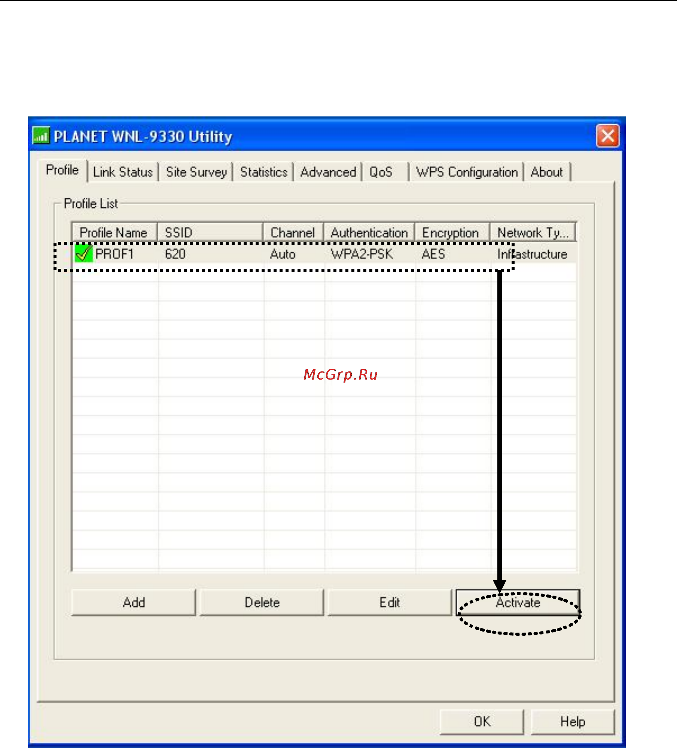The height and width of the screenshot is (748, 677).
Task: Switch to the Profile tab
Action: pos(62,170)
